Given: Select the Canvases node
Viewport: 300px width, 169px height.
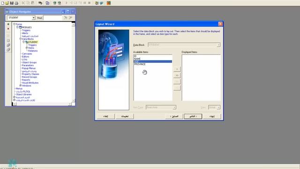Looking at the screenshot, I should (x=27, y=54).
